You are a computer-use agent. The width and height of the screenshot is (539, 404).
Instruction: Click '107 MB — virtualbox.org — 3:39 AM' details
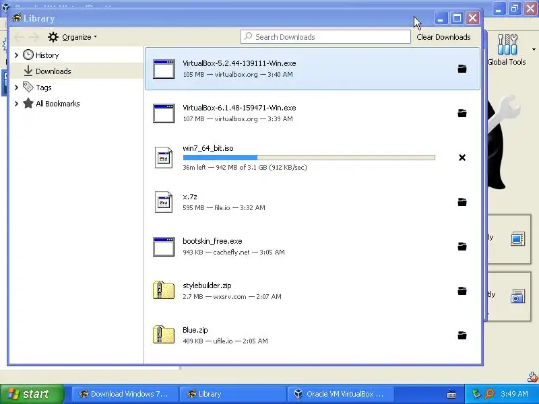pos(238,119)
